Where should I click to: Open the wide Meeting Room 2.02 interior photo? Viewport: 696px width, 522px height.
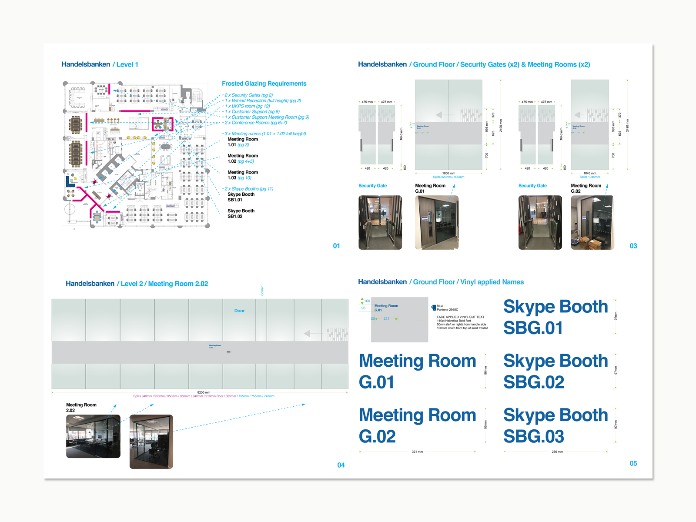(93, 436)
